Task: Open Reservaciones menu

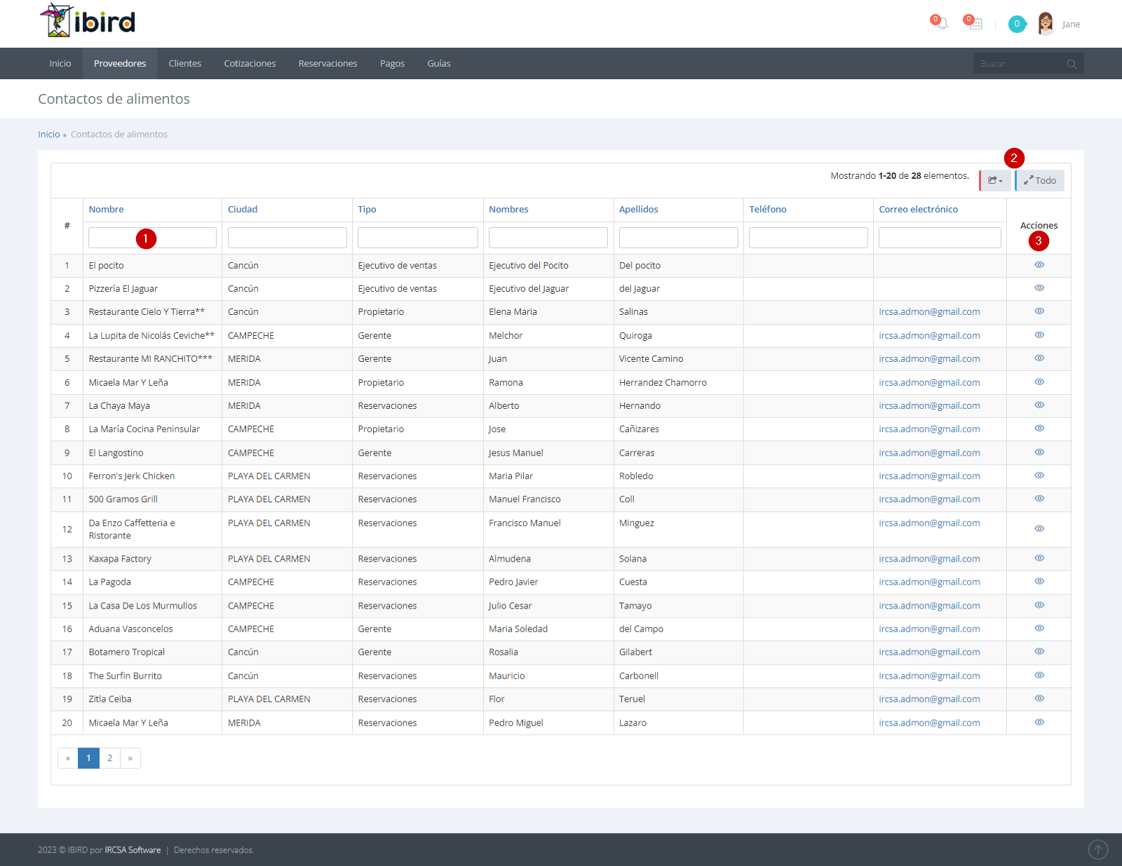Action: point(327,63)
